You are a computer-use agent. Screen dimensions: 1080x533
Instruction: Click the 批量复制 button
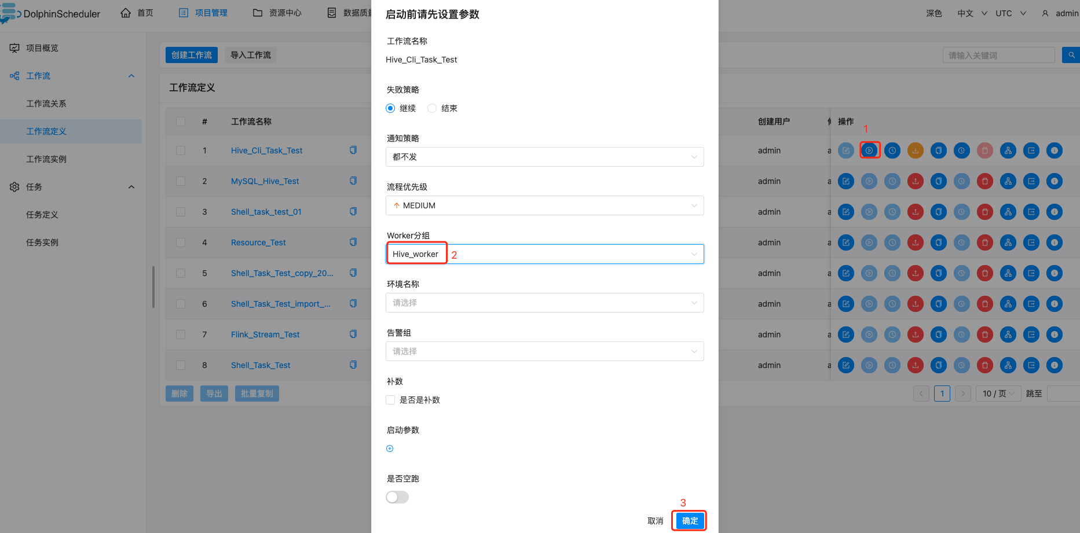(x=257, y=394)
